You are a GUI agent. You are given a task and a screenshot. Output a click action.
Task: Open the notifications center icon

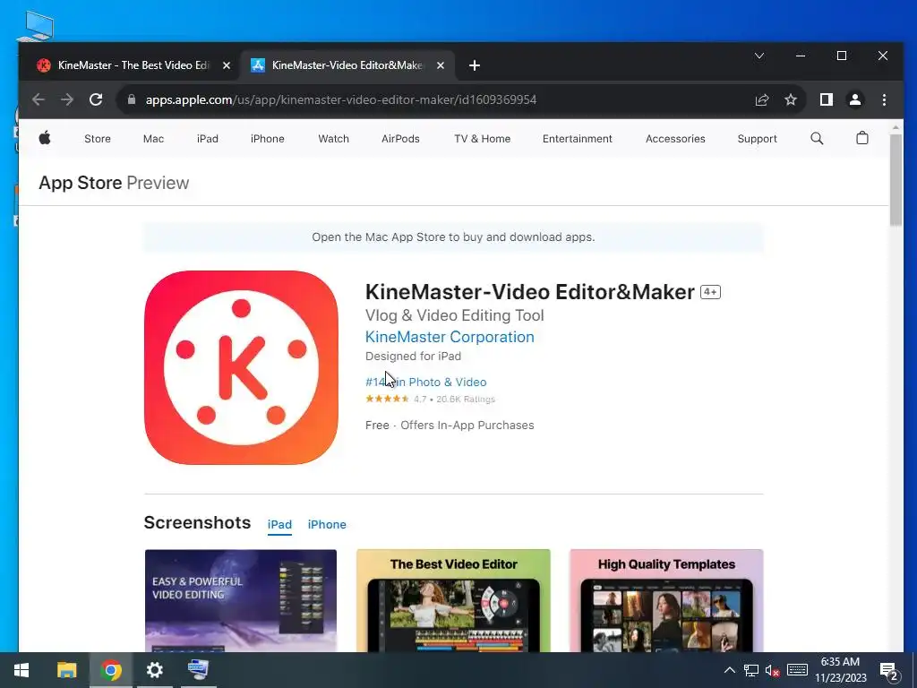(889, 671)
